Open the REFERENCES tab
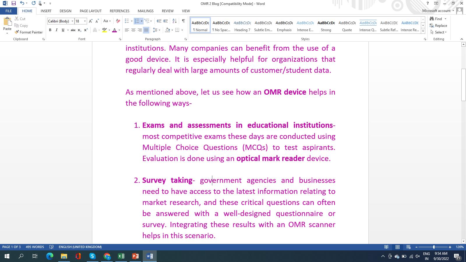Image resolution: width=466 pixels, height=262 pixels. coord(119,11)
